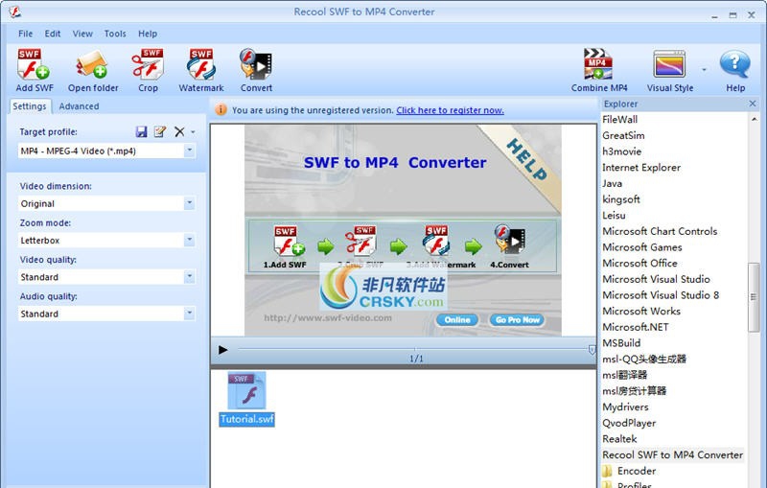The width and height of the screenshot is (767, 488).
Task: Open folder via toolbar icon
Action: click(x=92, y=64)
